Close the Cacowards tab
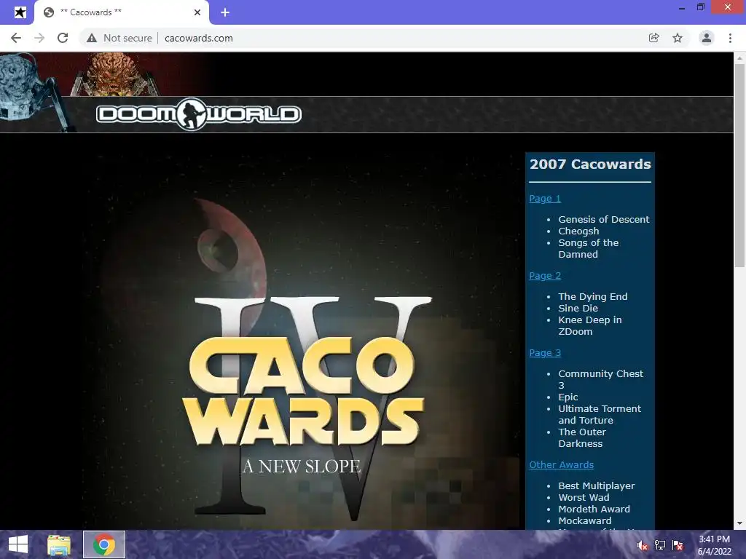Screen dimensions: 746x559 coord(197,12)
